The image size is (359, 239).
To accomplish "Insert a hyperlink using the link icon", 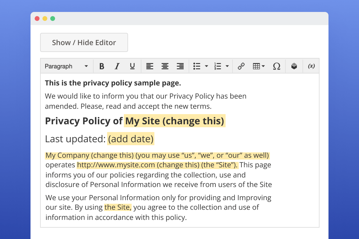I will click(x=241, y=66).
